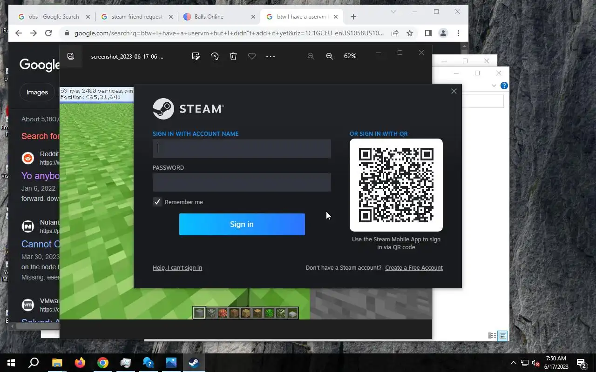Close the Balls Online tab

(x=253, y=17)
